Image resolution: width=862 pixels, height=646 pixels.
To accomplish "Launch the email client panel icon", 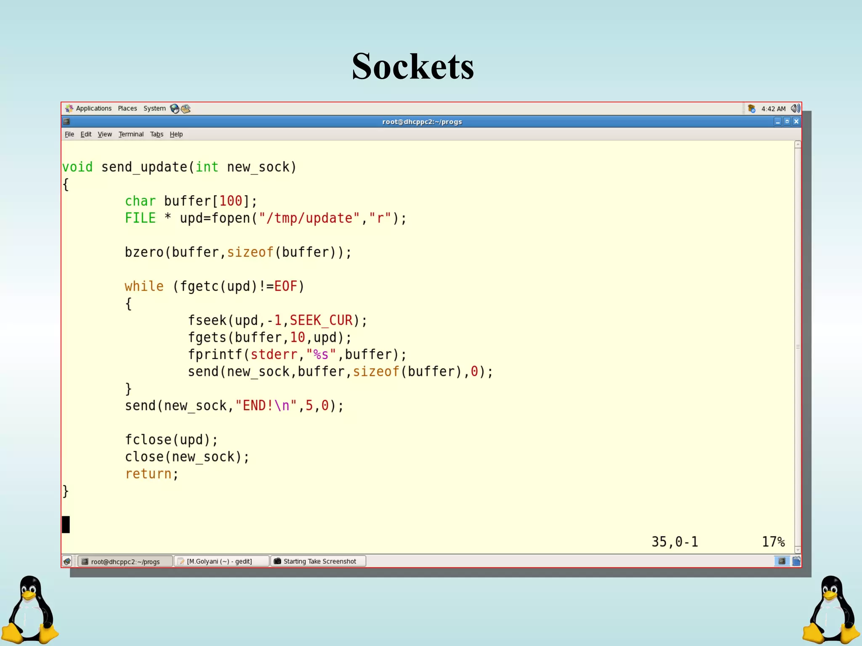I will (x=186, y=109).
